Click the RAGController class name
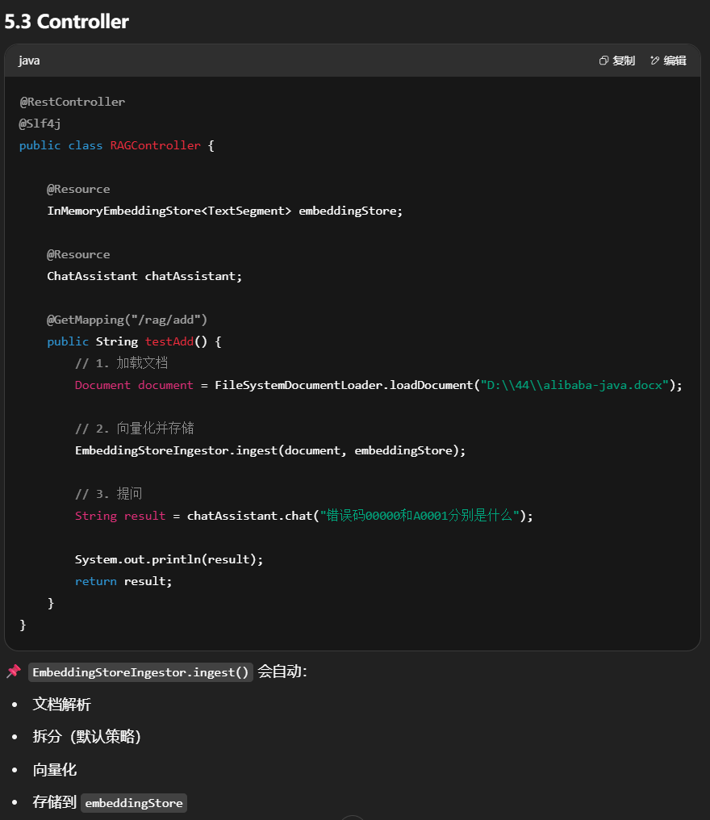The image size is (710, 820). pos(155,145)
